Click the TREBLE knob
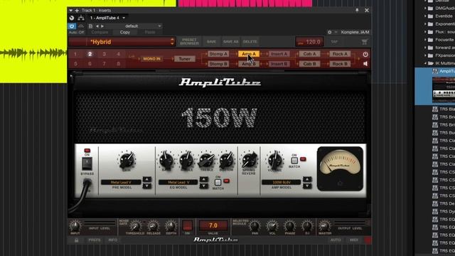 pyautogui.click(x=206, y=160)
